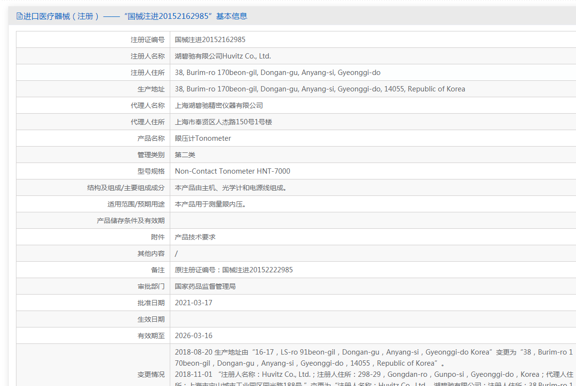Click the 审批部门 label

151,286
